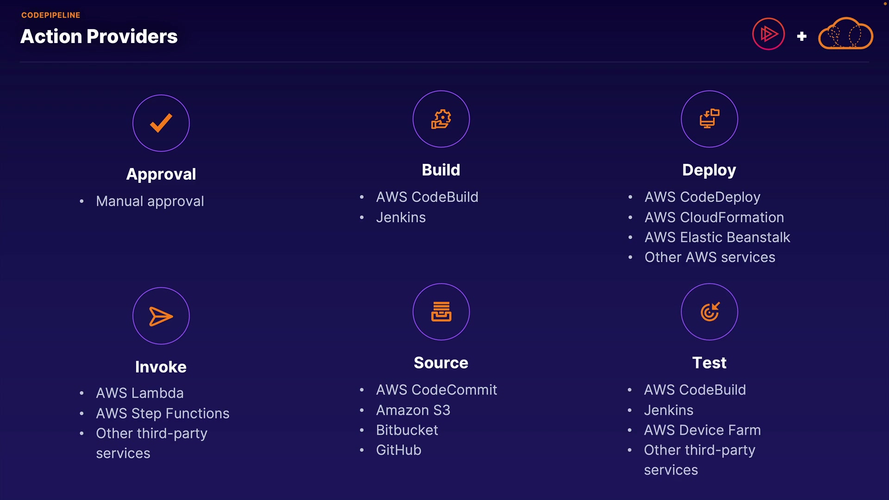Screen dimensions: 889x500
Task: Select the Action Providers title
Action: point(99,37)
